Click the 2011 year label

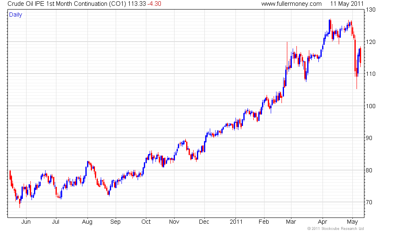click(236, 222)
